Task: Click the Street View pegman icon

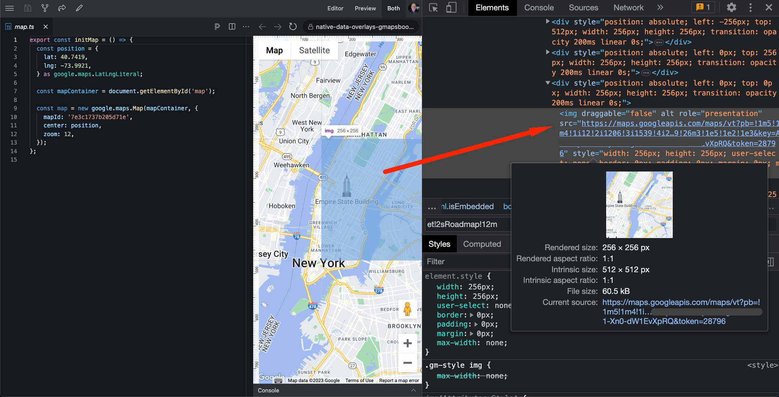Action: click(x=407, y=309)
